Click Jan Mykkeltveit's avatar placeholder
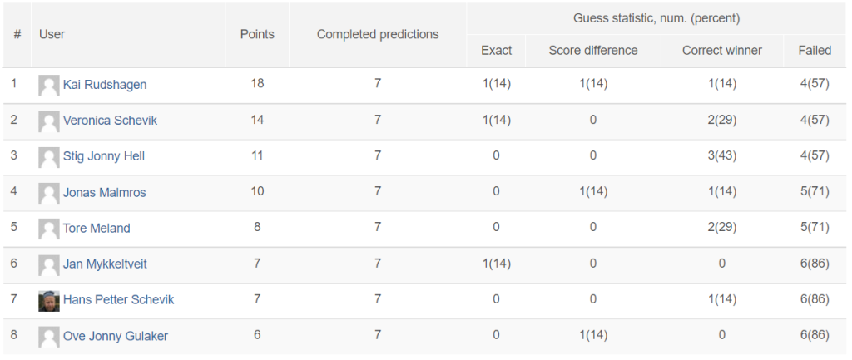The width and height of the screenshot is (852, 360). point(49,264)
